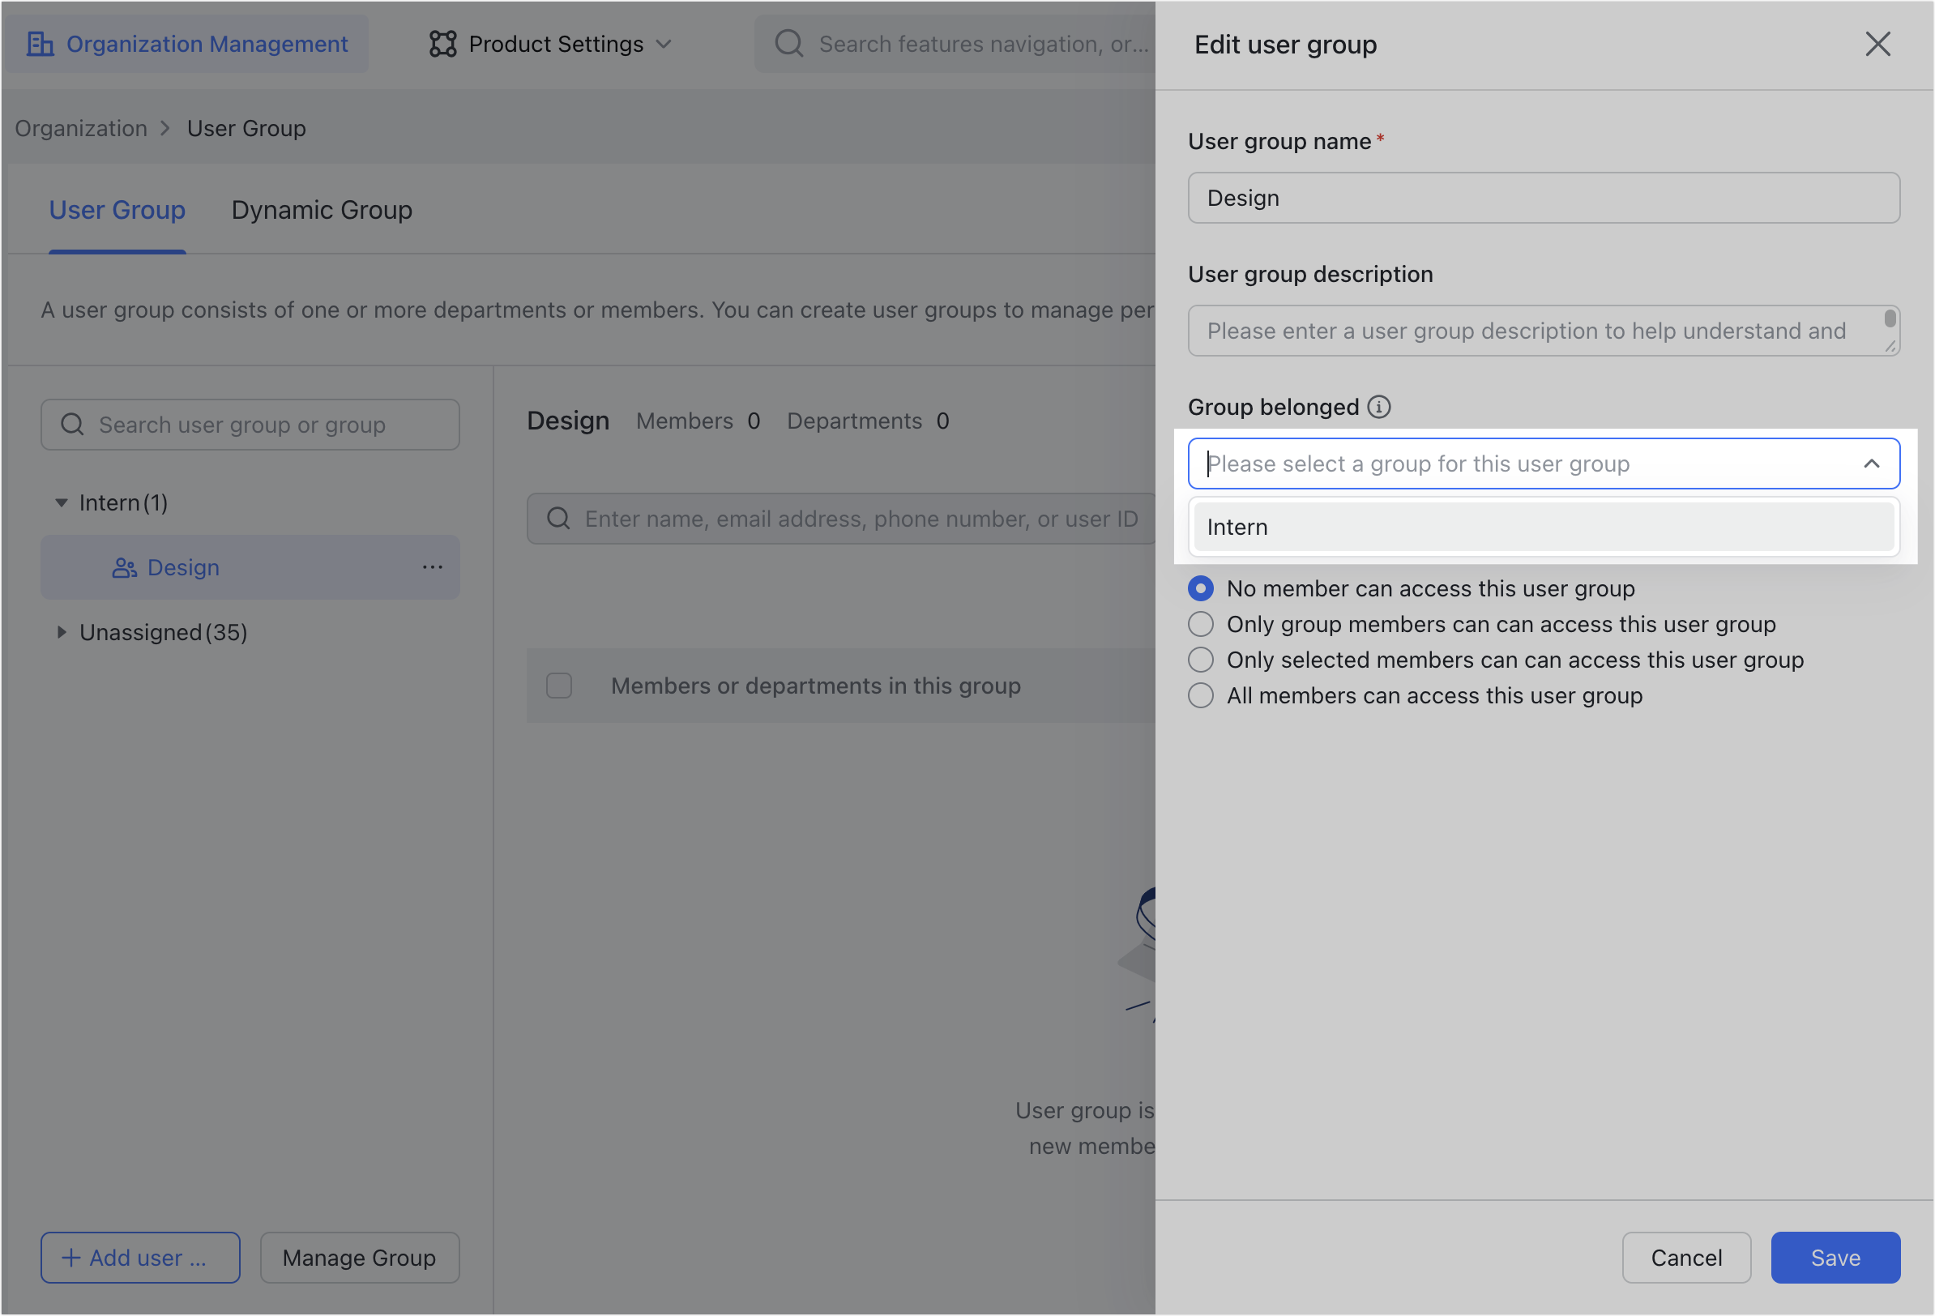Open the Organization breadcrumb link
Screen dimensions: 1935x1316
[x=80, y=128]
